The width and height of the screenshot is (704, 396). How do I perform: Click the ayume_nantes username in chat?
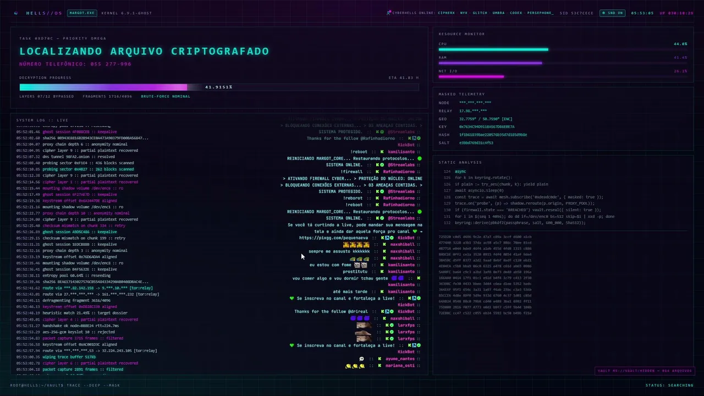click(x=400, y=359)
